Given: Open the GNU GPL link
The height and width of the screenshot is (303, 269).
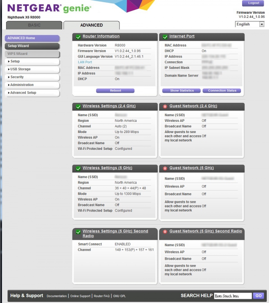Looking at the screenshot, I should (x=120, y=296).
